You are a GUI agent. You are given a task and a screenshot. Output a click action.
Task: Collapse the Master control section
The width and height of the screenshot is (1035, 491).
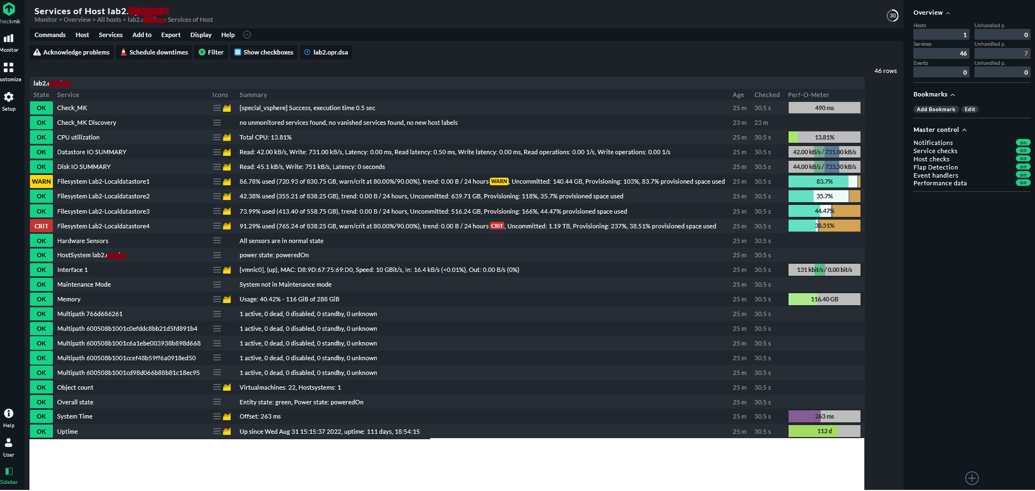(965, 130)
